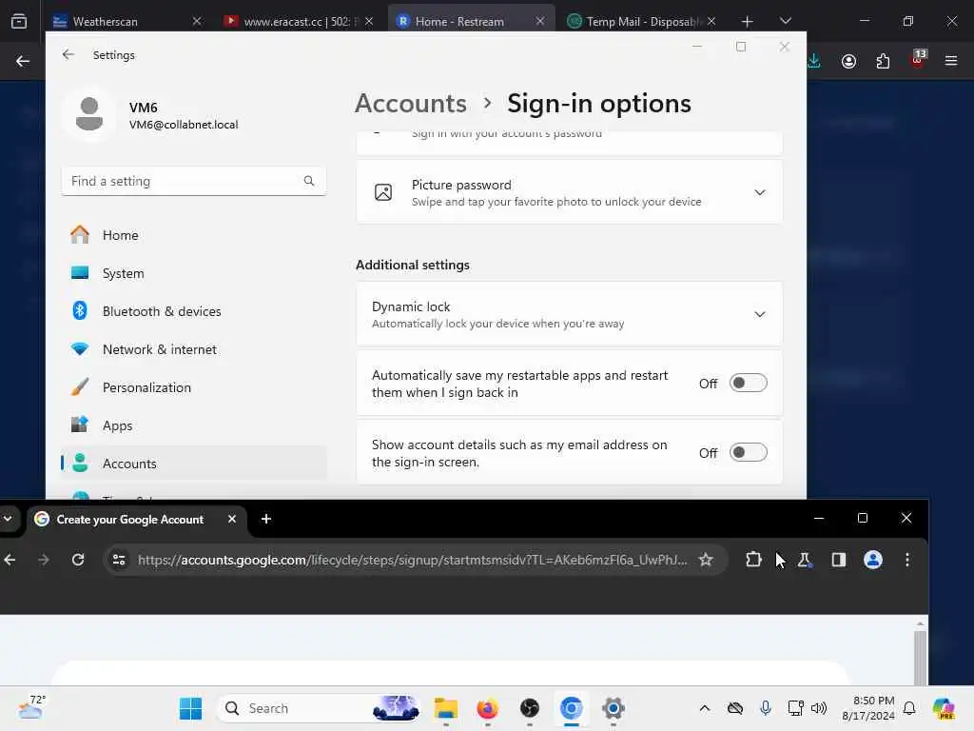Open Chromium from the taskbar
The height and width of the screenshot is (731, 974).
click(x=572, y=708)
